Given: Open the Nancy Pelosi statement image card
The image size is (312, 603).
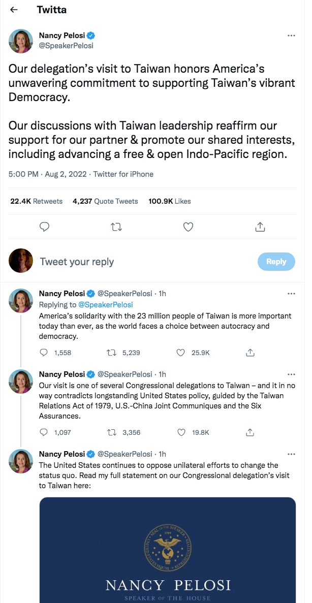Looking at the screenshot, I should point(167,550).
